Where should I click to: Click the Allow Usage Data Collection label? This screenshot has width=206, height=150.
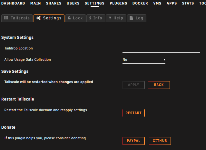click(x=28, y=59)
